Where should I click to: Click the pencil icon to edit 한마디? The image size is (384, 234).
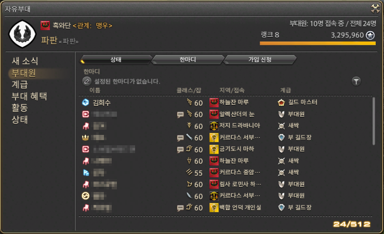pyautogui.click(x=87, y=81)
